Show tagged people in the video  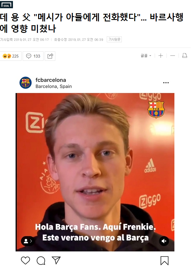(28, 241)
